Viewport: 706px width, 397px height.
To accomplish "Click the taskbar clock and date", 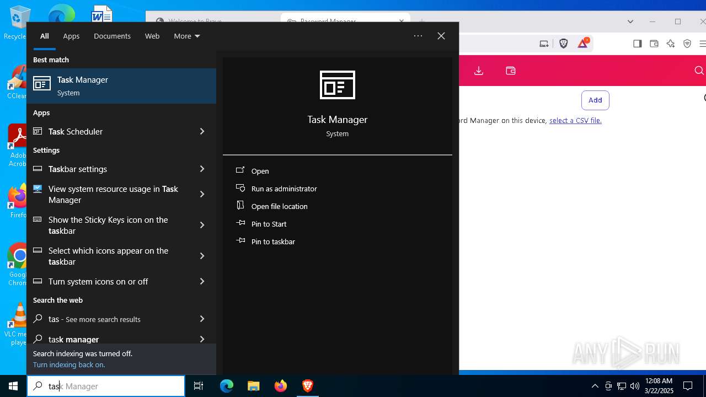I will point(659,386).
